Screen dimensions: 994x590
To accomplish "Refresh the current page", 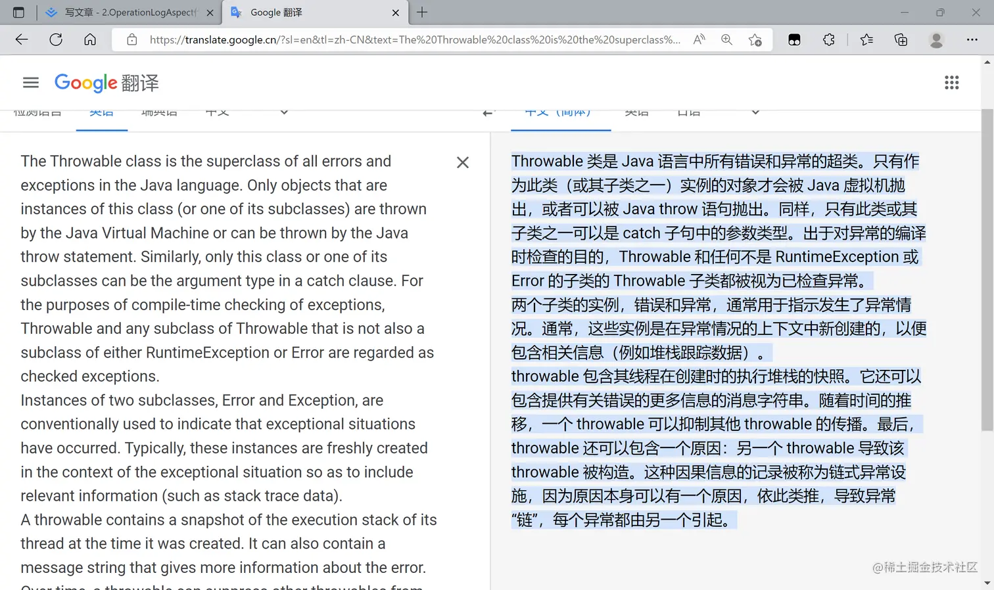I will tap(56, 39).
